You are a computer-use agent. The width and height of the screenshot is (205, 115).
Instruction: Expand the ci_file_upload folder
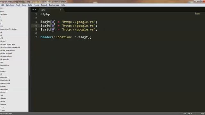tap(6, 53)
